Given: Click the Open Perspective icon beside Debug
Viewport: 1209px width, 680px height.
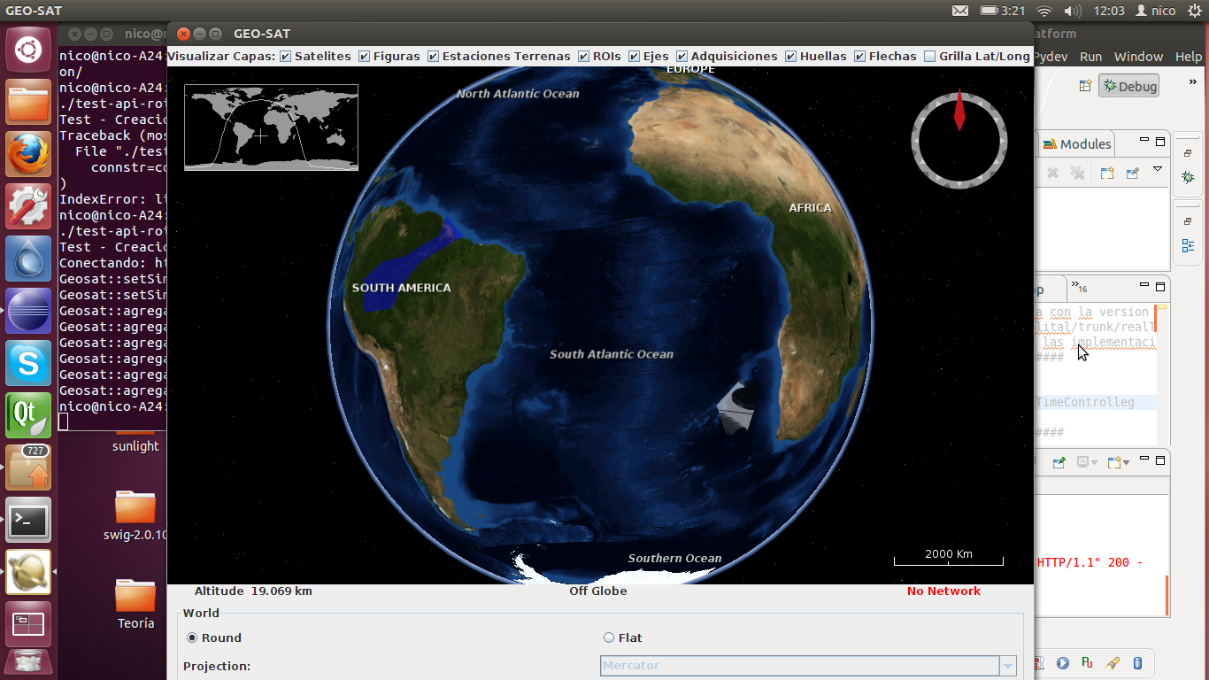Looking at the screenshot, I should point(1085,86).
